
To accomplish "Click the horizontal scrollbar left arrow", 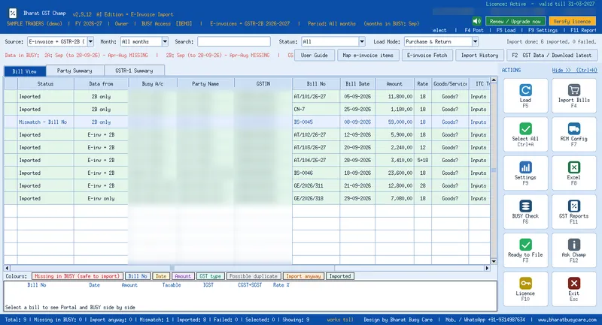I will tap(7, 268).
